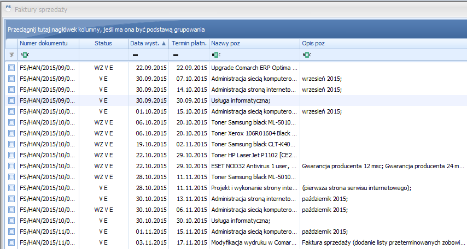Tick checkbox for Toner HP LaserJet P1102 invoice
The image size is (467, 249).
click(11, 155)
